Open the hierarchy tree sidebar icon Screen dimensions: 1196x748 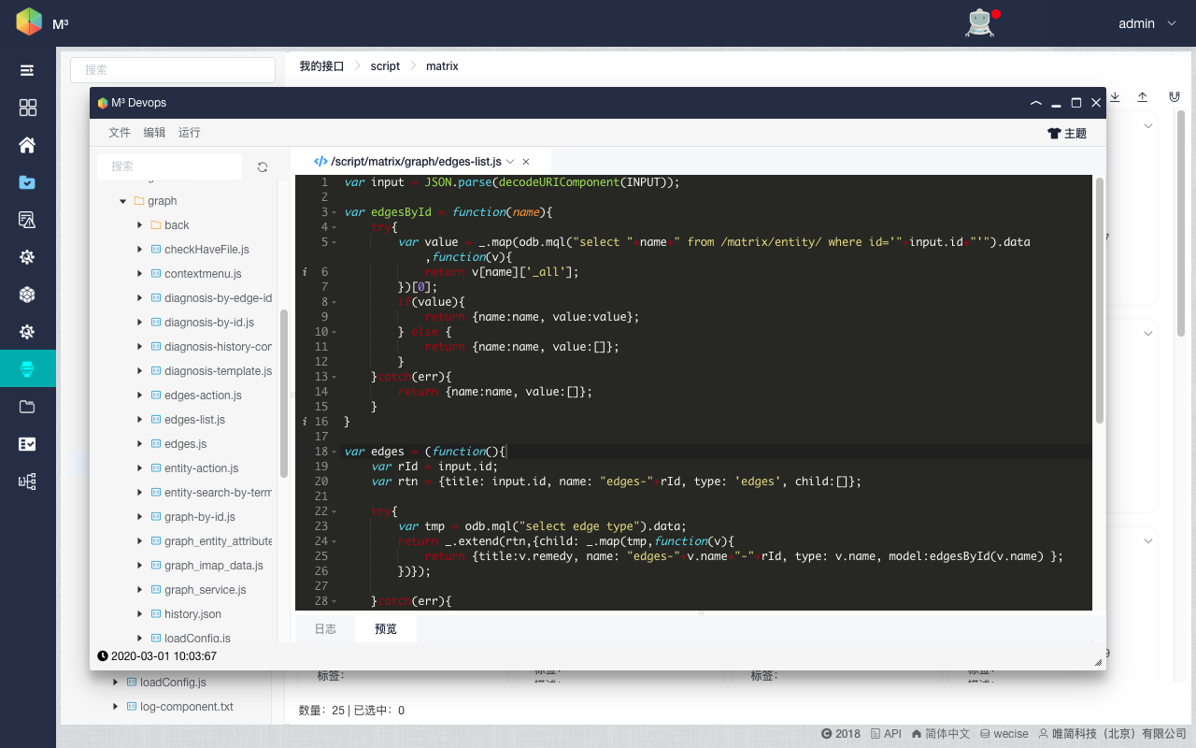tap(27, 482)
